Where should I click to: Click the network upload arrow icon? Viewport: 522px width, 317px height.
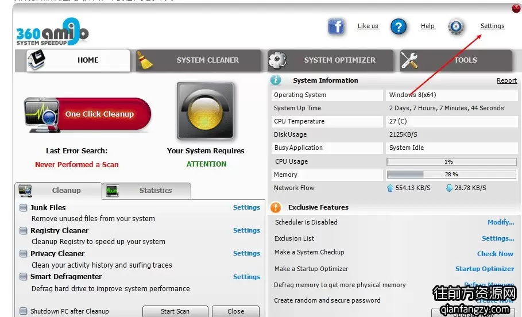click(x=390, y=188)
